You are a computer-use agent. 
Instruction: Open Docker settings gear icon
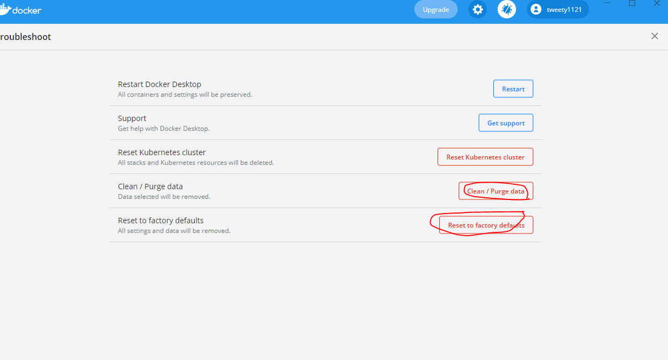tap(478, 9)
